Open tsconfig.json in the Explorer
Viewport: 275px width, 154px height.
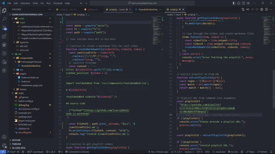click(x=25, y=133)
